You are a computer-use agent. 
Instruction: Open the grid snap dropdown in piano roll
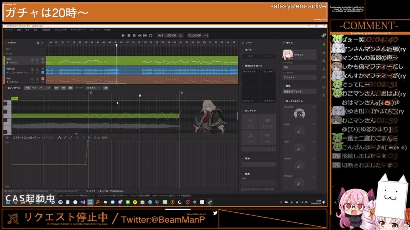93,87
